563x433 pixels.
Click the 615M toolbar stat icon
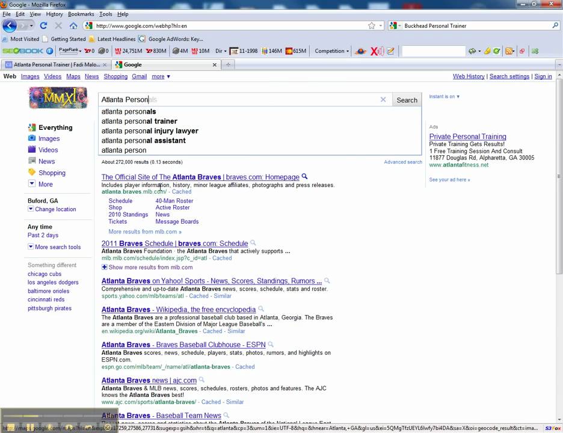296,51
